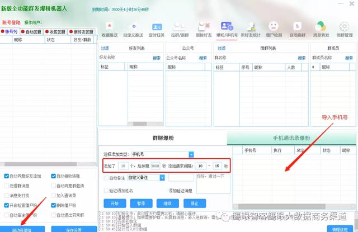Click the 账号登陆 link
The image size is (358, 232).
point(11,22)
